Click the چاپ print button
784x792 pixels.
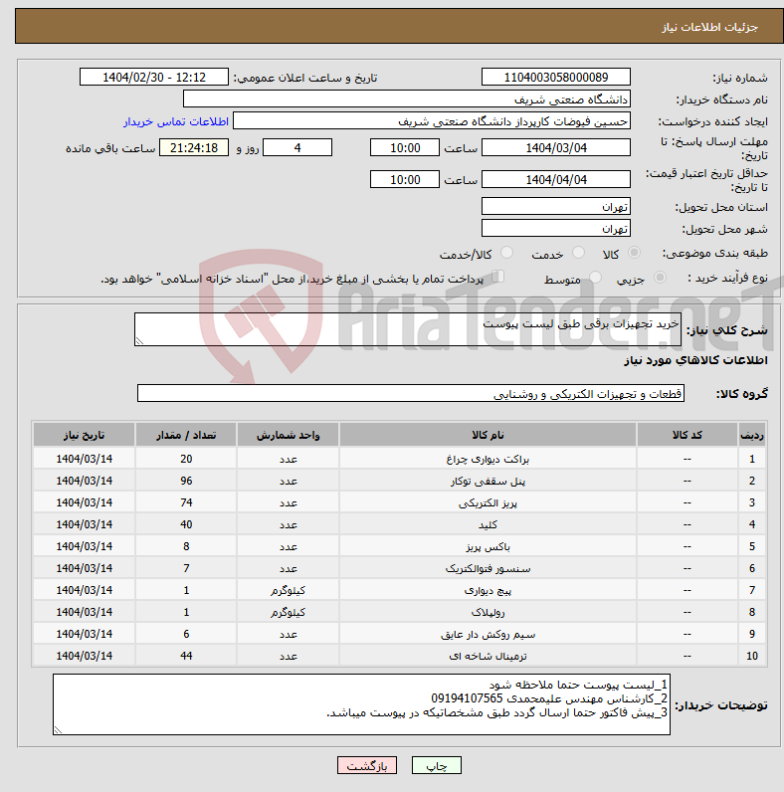pyautogui.click(x=437, y=765)
